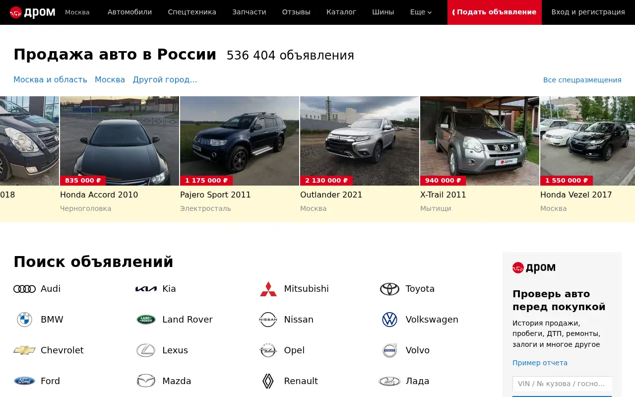Screen dimensions: 635x397
Task: Click the Lexus logo icon
Action: pyautogui.click(x=146, y=350)
